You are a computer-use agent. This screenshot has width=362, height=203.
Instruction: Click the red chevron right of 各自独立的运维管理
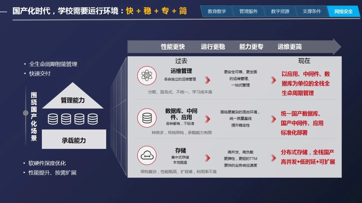tap(208, 80)
